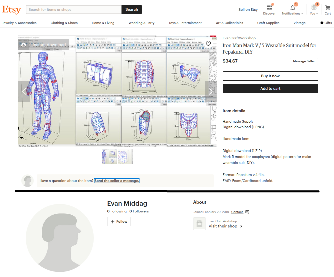Click the Etsy logo

pyautogui.click(x=11, y=10)
